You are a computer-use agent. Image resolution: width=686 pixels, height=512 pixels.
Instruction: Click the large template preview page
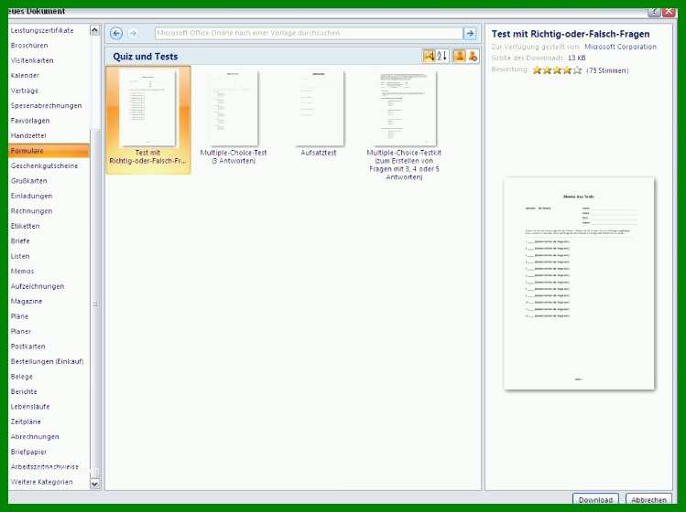pyautogui.click(x=579, y=283)
